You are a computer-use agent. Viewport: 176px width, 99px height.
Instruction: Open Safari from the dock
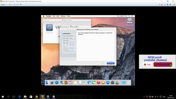57,82
